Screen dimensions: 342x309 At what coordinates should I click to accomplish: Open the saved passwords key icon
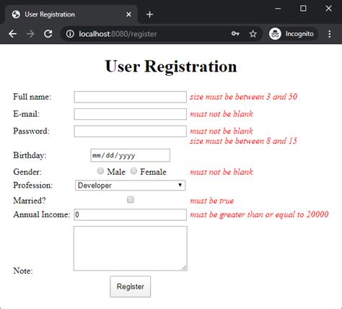(x=235, y=34)
